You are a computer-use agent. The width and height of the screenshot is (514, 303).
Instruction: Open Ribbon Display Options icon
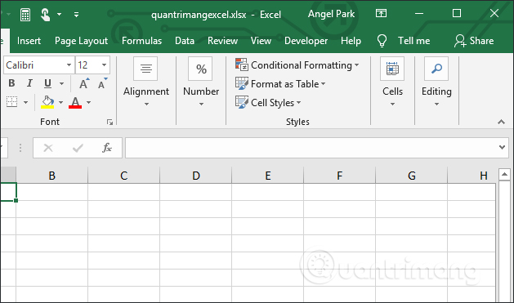tap(381, 13)
